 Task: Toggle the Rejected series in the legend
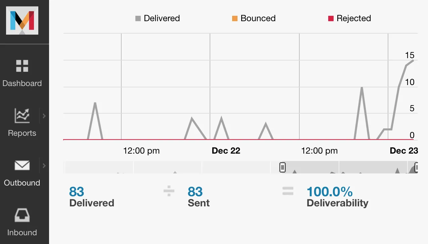pyautogui.click(x=349, y=18)
